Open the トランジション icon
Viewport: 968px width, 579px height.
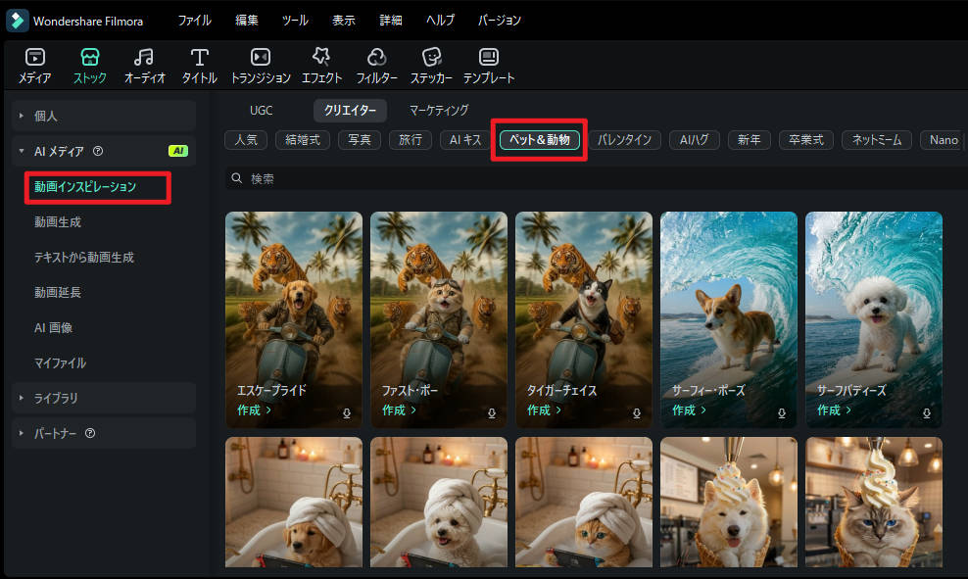pos(260,58)
